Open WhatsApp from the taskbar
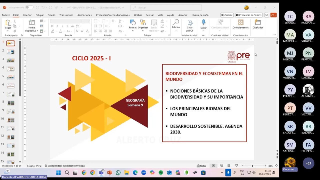 pos(118,173)
